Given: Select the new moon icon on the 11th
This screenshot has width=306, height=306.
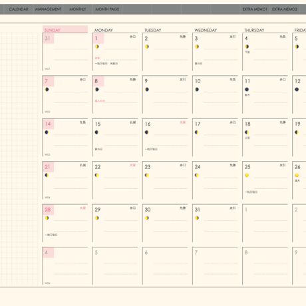Looking at the screenshot, I should pos(247,89).
